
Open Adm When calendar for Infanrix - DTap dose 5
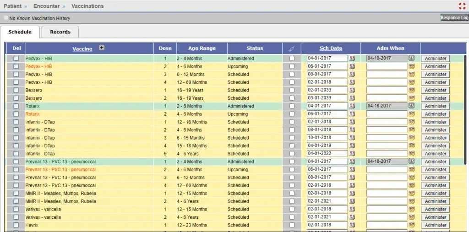(x=412, y=154)
